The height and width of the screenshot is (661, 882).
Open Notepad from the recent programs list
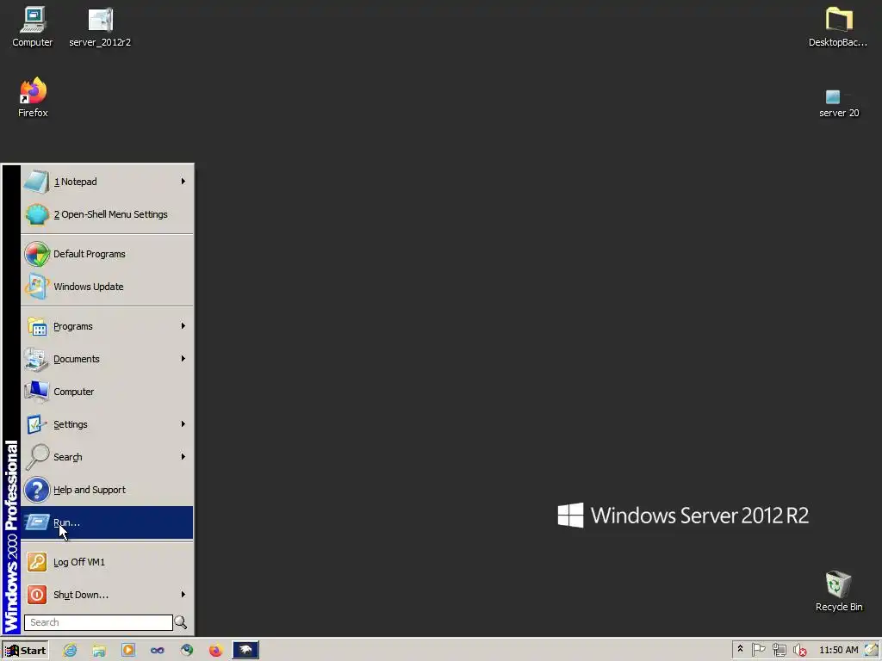(107, 182)
